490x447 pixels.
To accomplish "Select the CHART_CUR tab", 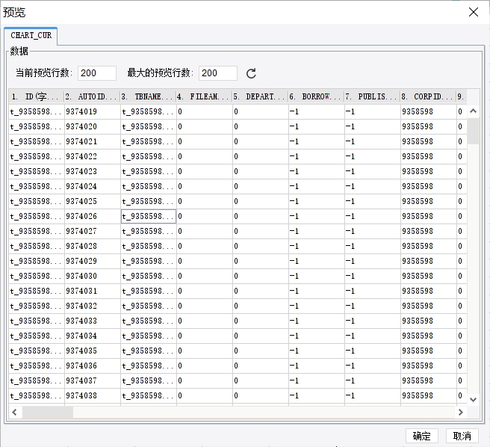I will tap(31, 36).
